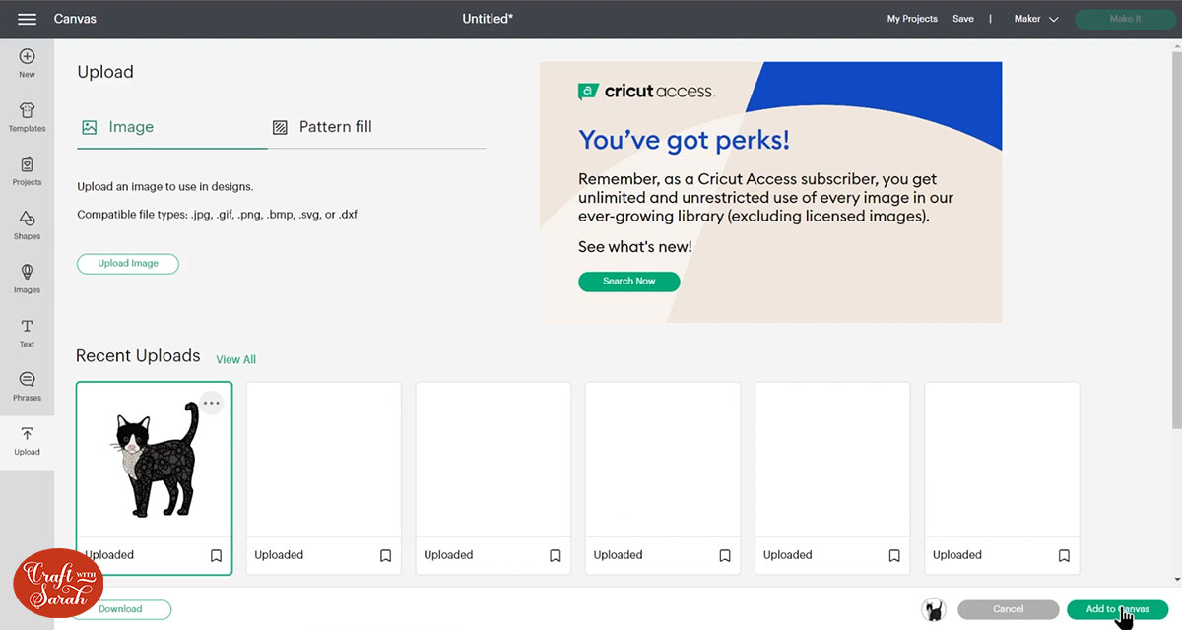The image size is (1182, 630).
Task: Click the Add to Canvas button
Action: point(1117,609)
